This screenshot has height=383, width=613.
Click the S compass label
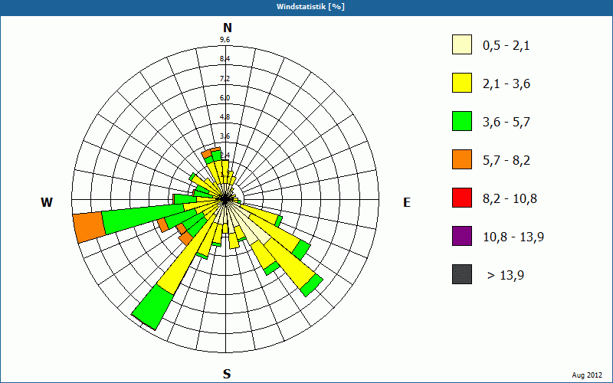coord(227,374)
